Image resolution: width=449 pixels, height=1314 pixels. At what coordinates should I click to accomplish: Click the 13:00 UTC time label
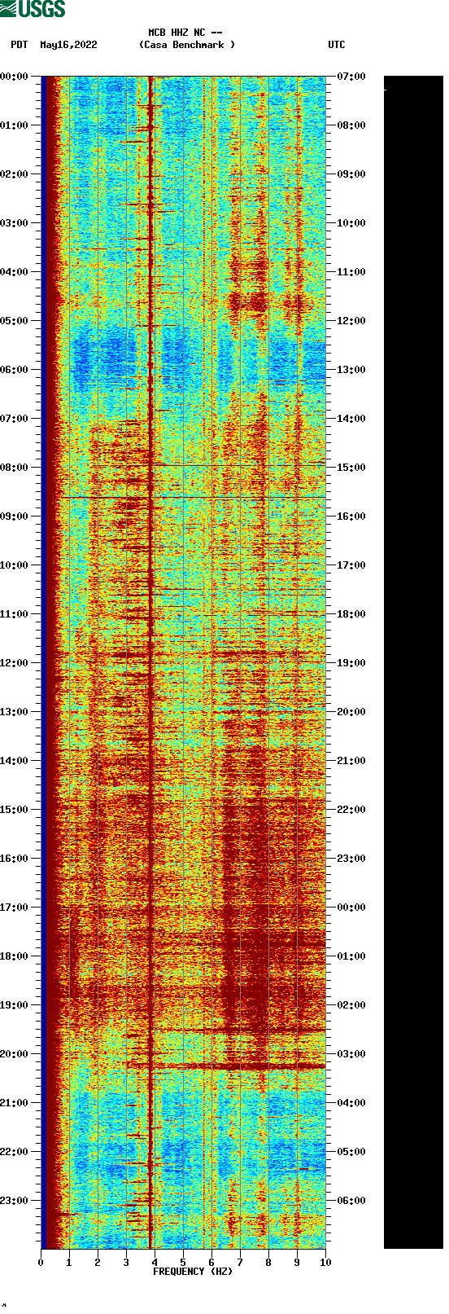click(351, 370)
